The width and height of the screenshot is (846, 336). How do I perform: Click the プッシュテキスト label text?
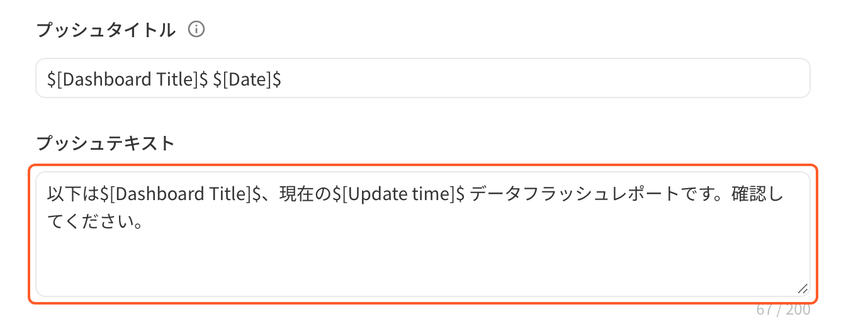tap(106, 143)
